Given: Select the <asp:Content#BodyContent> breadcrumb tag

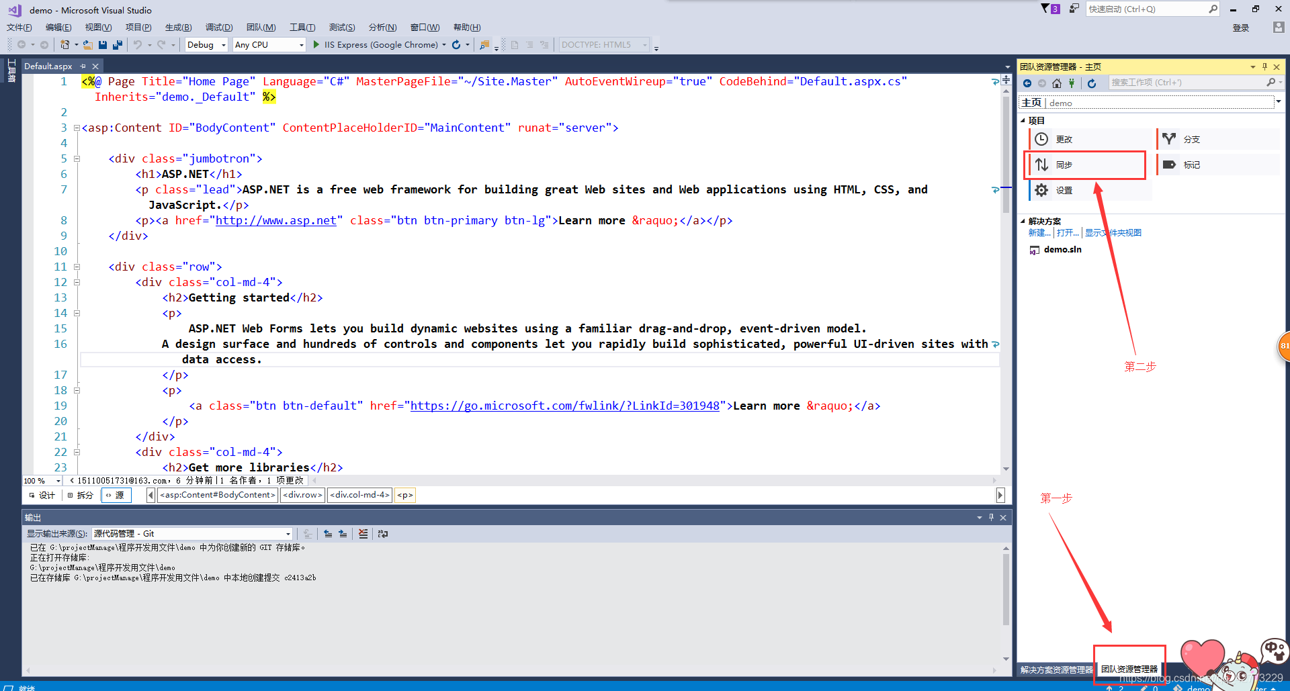Looking at the screenshot, I should tap(218, 495).
